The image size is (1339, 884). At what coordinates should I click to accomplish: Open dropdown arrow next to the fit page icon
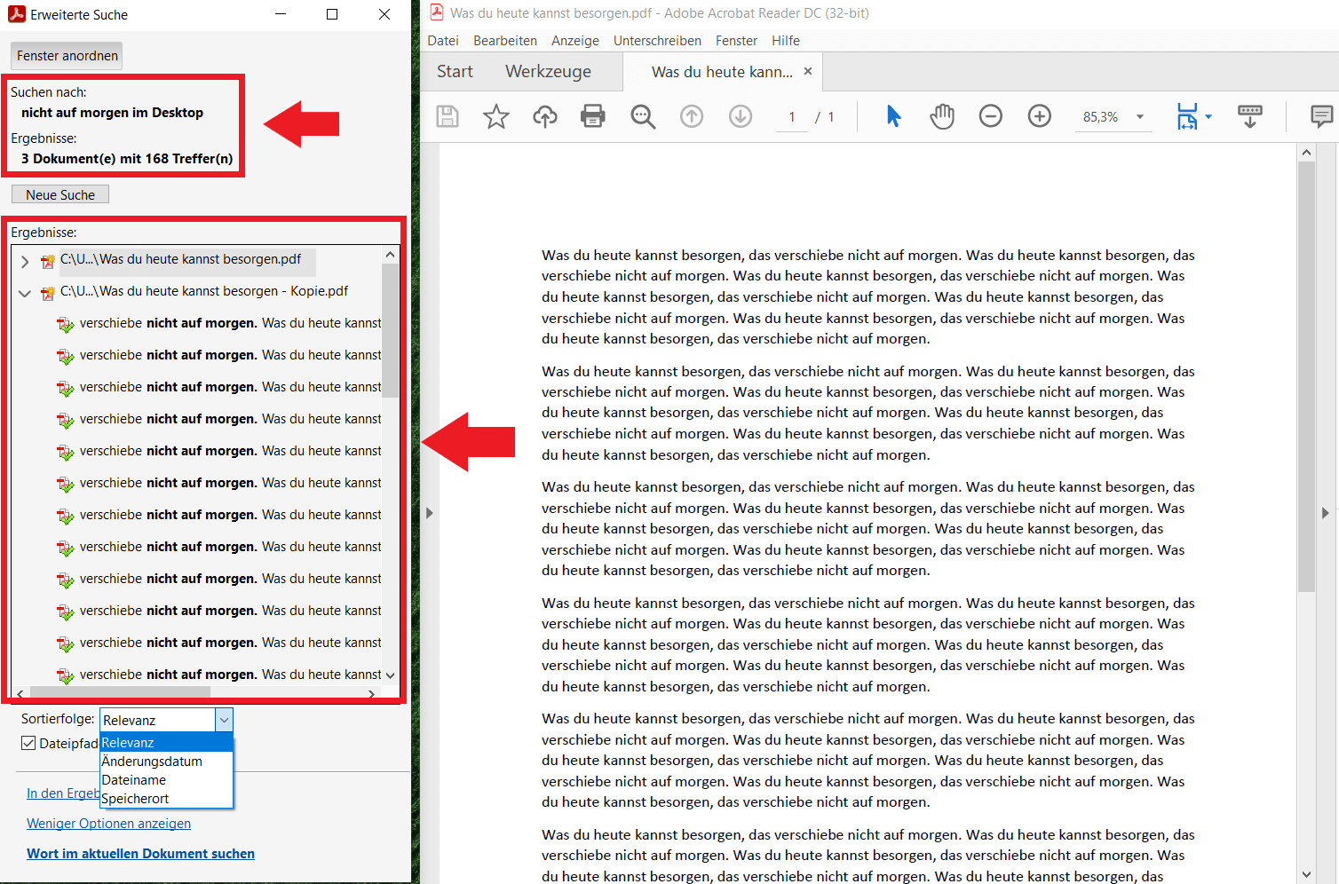[1208, 116]
